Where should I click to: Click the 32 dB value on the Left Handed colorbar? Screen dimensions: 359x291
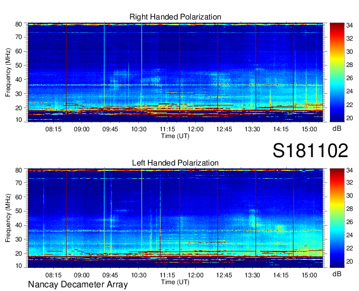pos(349,182)
